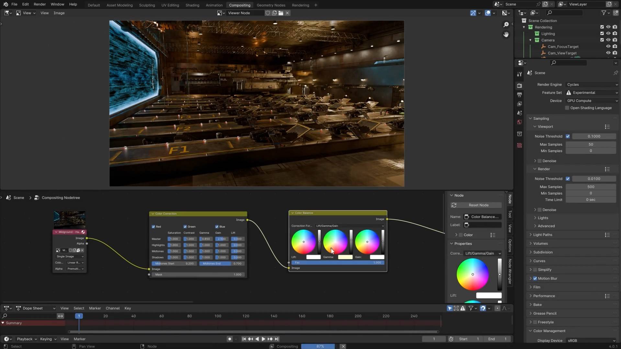Viewport: 621px width, 349px height.
Task: Expand the Volumes panel
Action: tap(530, 243)
